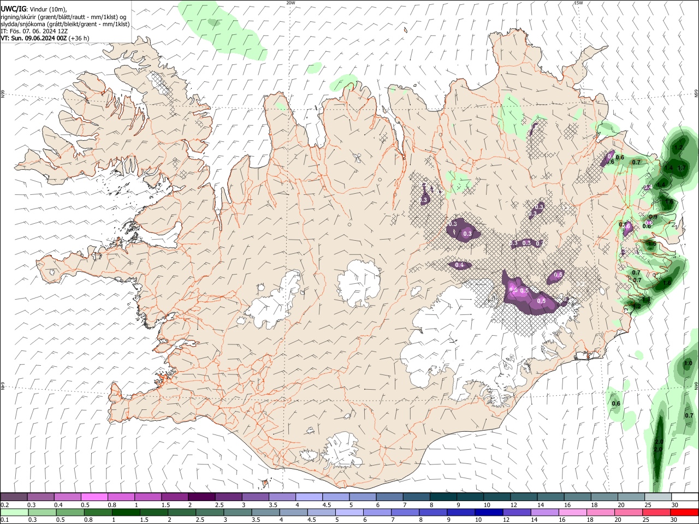Click the 'slydda/snjókoma' legend description line
699x524 pixels.
point(65,24)
